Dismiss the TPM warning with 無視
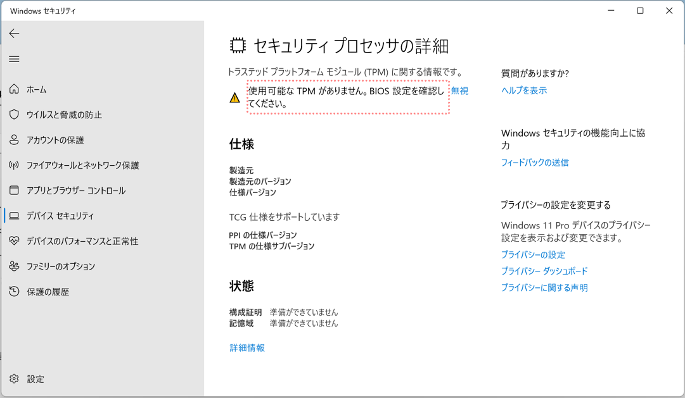Screen dimensions: 685x398 [x=459, y=91]
